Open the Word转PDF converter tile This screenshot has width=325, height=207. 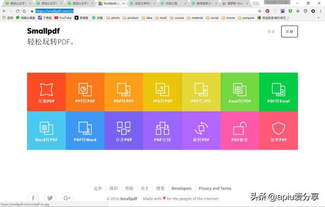[x=46, y=130]
